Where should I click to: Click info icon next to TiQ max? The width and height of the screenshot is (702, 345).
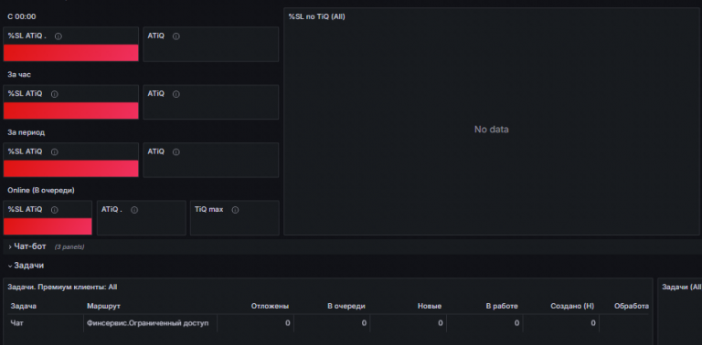point(235,210)
